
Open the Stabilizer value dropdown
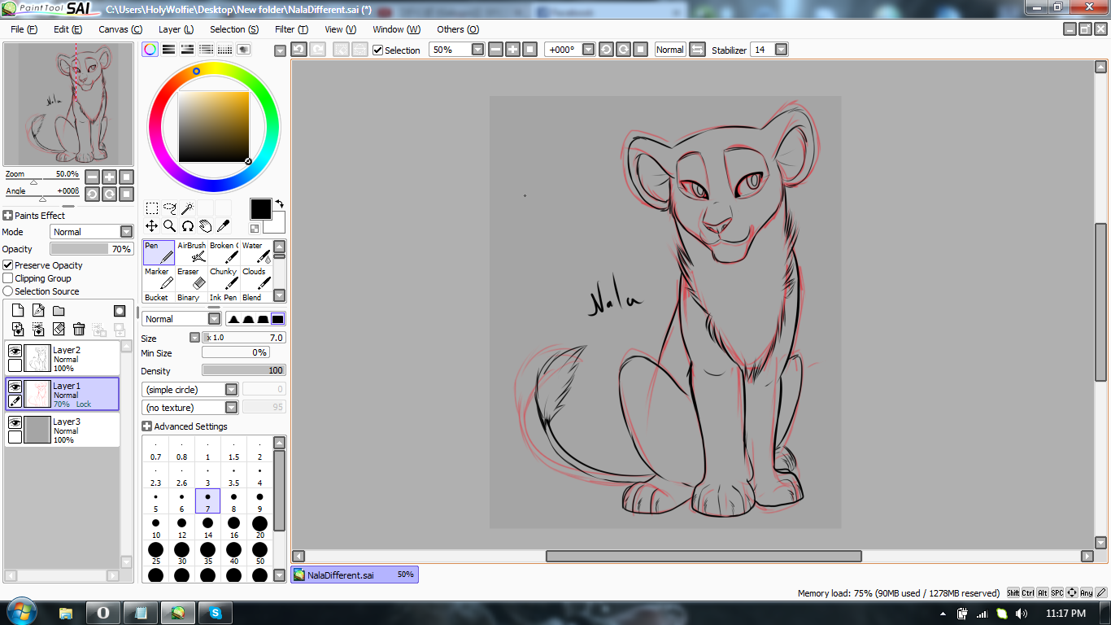tap(781, 50)
